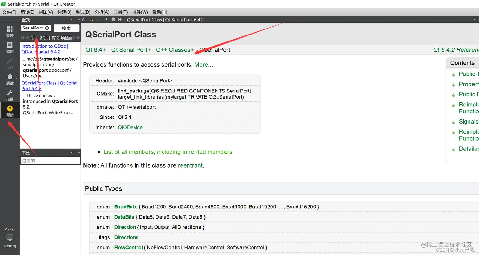The width and height of the screenshot is (479, 255).
Task: Open List of all members link
Action: point(168,152)
